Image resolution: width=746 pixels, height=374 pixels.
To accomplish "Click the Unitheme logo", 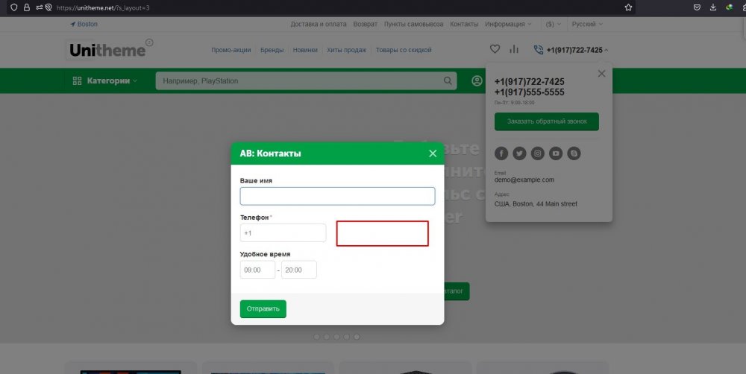I will coord(109,49).
